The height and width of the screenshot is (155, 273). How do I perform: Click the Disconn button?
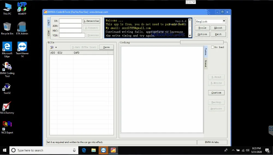93,35
